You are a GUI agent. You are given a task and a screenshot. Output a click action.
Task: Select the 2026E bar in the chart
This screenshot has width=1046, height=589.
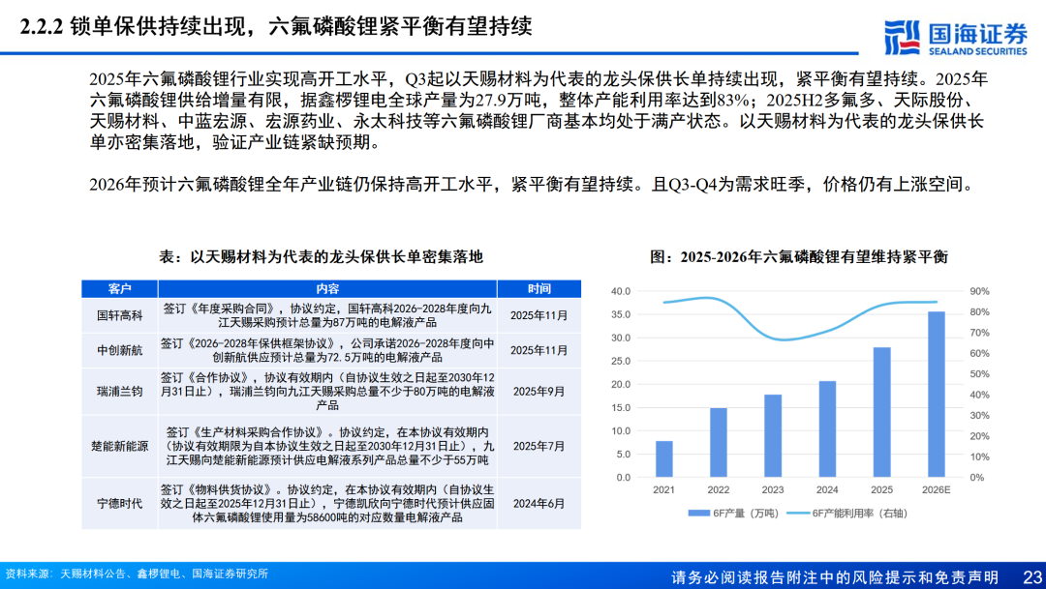[x=937, y=394]
